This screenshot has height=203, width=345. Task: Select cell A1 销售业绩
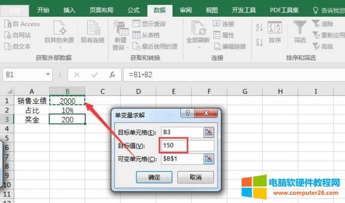pyautogui.click(x=31, y=101)
